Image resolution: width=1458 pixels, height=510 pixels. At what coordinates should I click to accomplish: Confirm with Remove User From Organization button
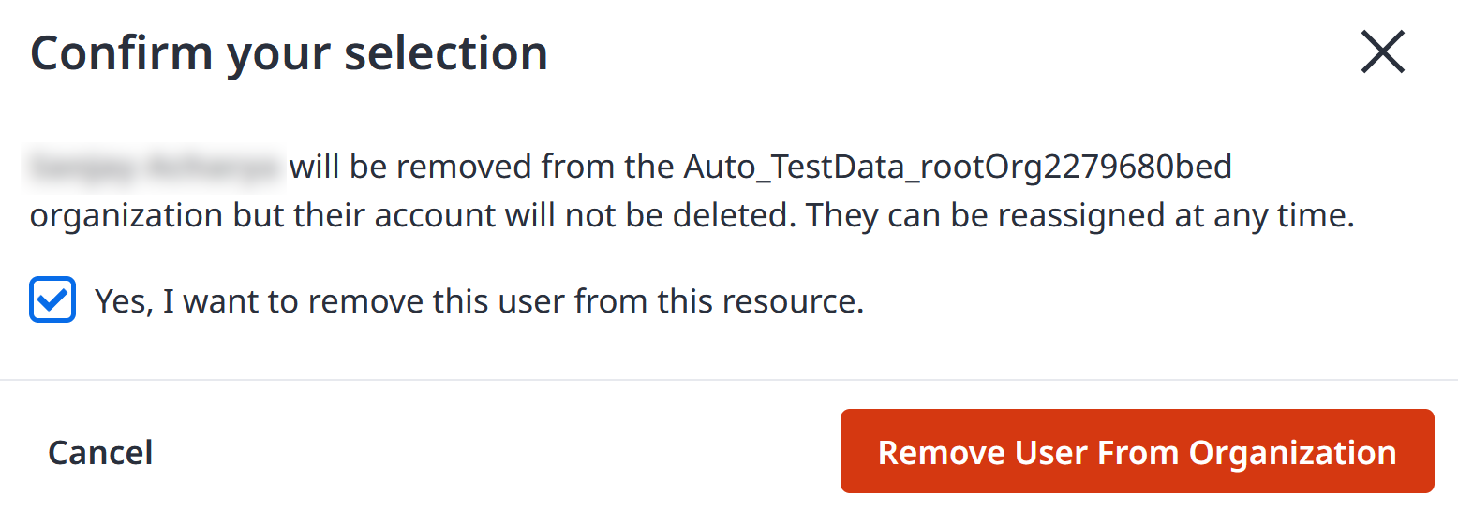point(1138,451)
